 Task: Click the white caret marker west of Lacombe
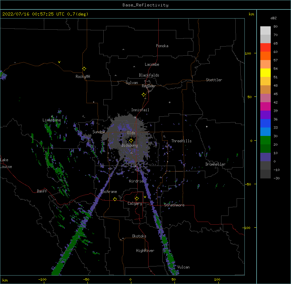(x=134, y=67)
